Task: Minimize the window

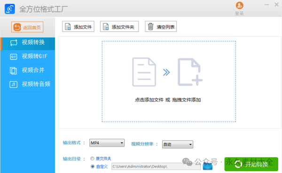Action: (x=266, y=5)
